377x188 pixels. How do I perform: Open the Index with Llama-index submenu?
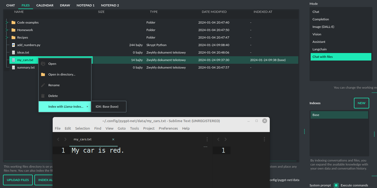[x=66, y=107]
